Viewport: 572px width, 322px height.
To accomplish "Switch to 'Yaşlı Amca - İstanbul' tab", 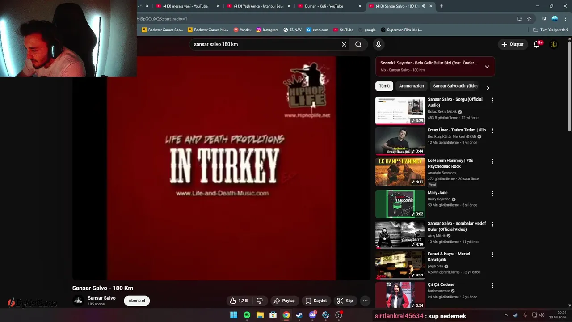I will tap(258, 6).
